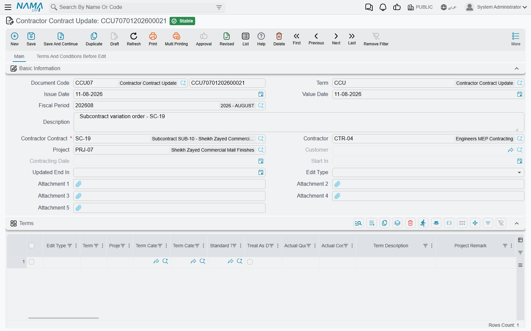Go to First record

click(x=297, y=39)
